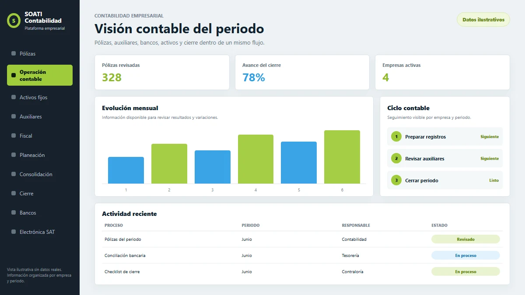This screenshot has width=525, height=295.
Task: Click En proceso badge for Checklist de cierre
Action: [465, 271]
